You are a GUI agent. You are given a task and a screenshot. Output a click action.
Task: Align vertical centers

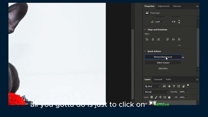173,39
